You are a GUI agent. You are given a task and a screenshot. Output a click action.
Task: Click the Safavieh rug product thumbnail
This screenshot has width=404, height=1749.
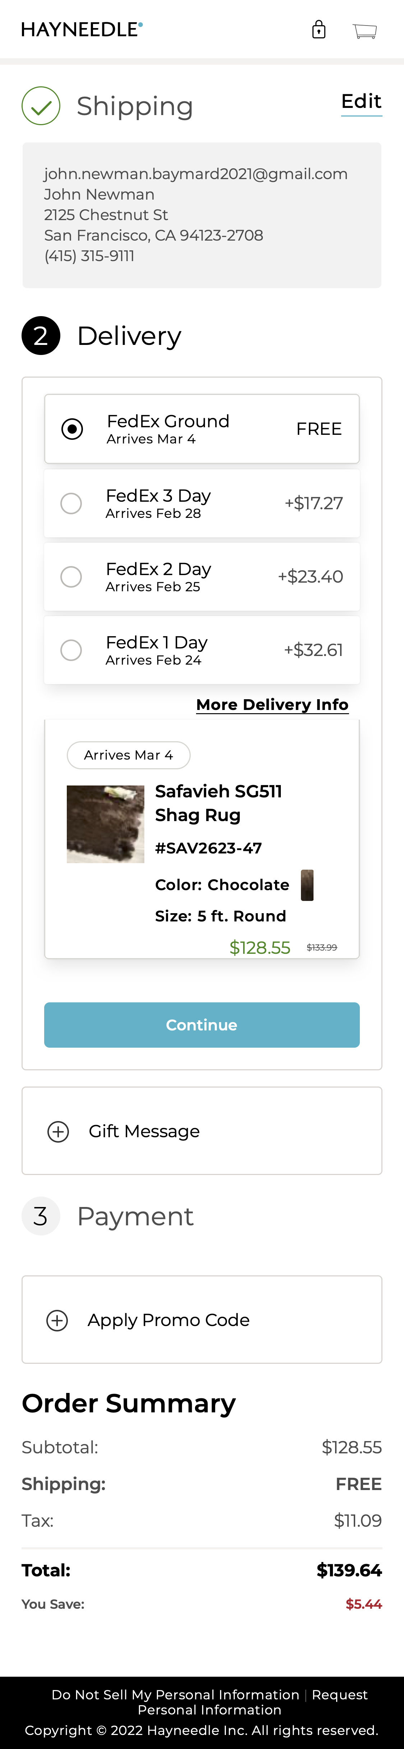(x=106, y=823)
